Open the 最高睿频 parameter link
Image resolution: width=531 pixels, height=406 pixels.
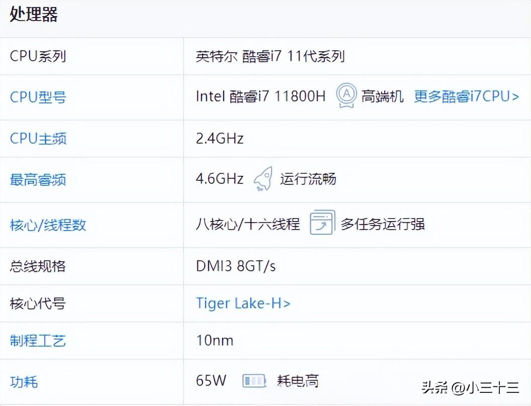tap(38, 180)
